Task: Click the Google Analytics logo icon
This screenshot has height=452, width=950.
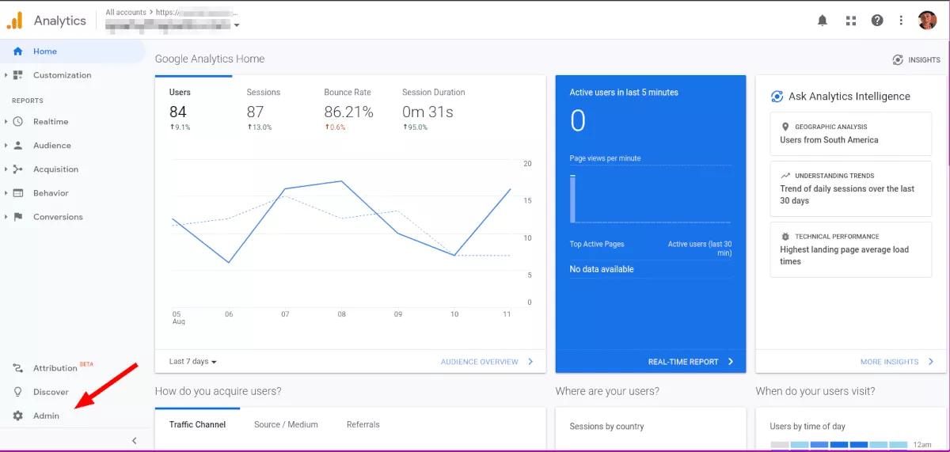Action: 16,21
